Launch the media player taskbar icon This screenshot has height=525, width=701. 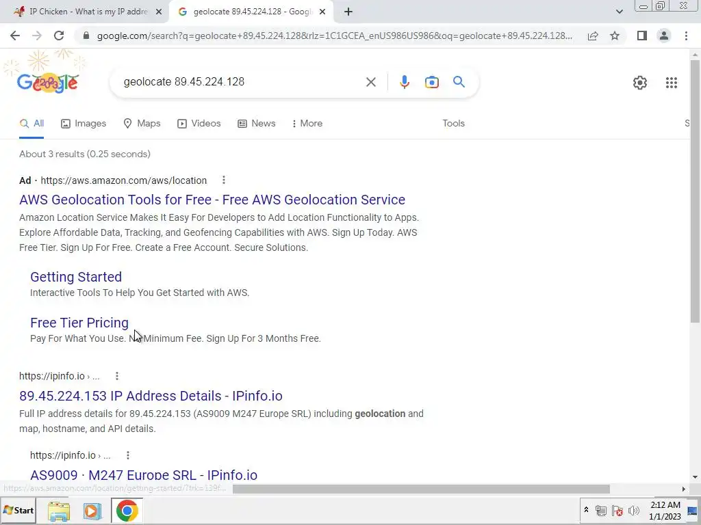click(x=92, y=511)
